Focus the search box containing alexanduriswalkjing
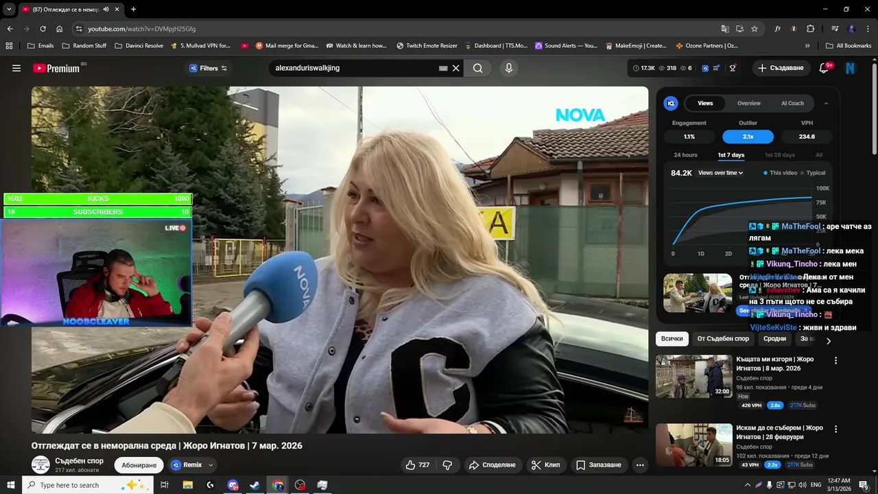This screenshot has width=878, height=494. coord(353,68)
